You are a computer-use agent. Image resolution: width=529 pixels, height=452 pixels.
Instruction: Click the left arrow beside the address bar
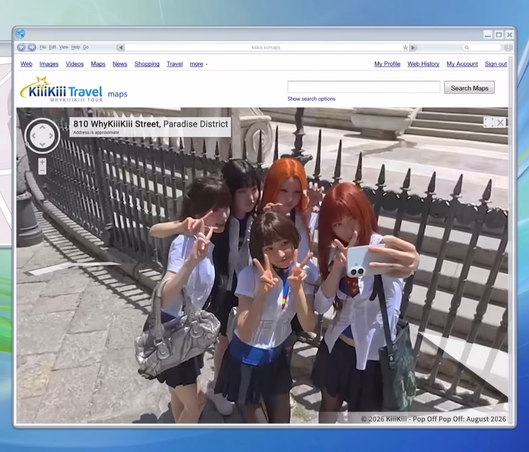pyautogui.click(x=120, y=47)
